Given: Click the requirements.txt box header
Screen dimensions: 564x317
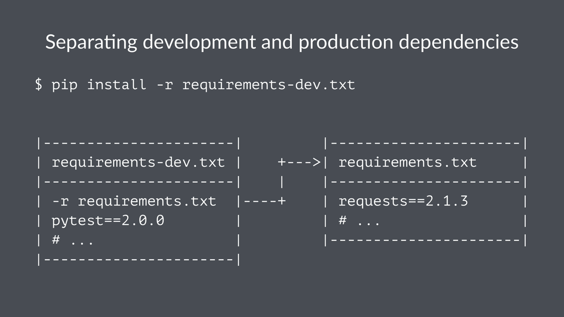Looking at the screenshot, I should 408,162.
